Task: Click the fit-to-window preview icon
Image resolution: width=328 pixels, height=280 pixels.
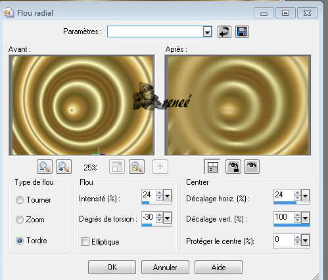Action: (x=117, y=167)
